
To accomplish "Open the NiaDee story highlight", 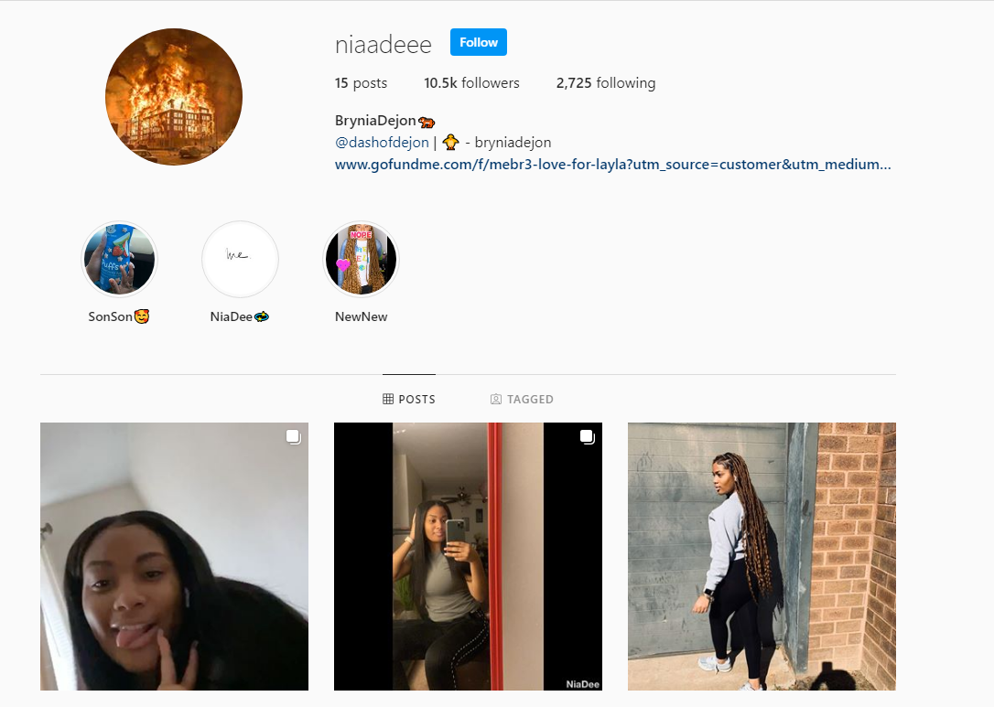I will 240,259.
